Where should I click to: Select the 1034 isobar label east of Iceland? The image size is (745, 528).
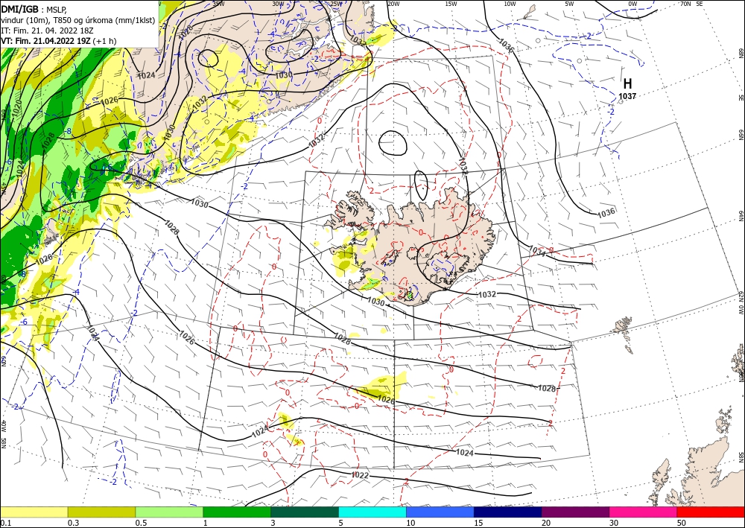(x=536, y=249)
